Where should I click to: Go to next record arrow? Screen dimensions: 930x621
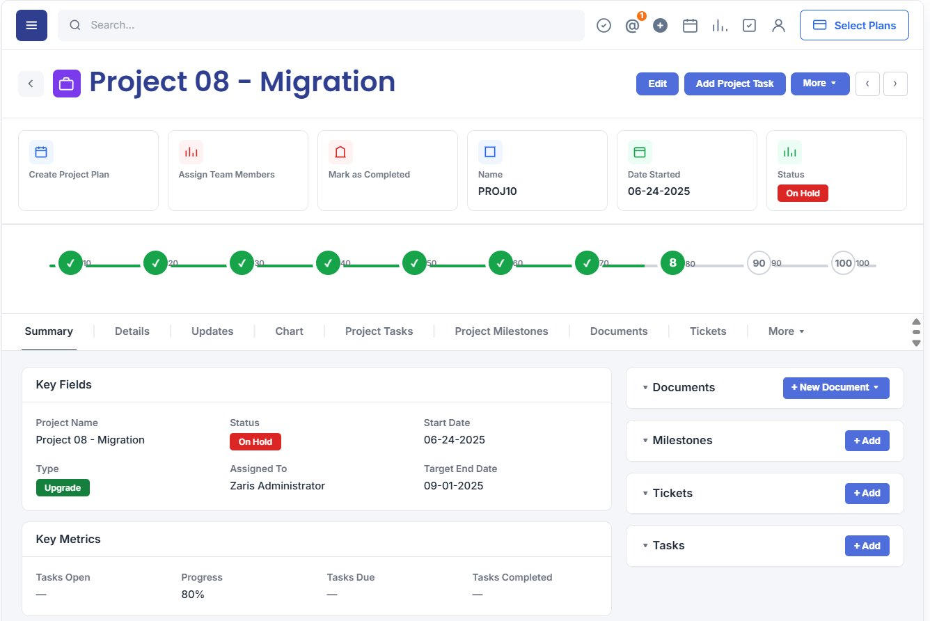pyautogui.click(x=895, y=84)
